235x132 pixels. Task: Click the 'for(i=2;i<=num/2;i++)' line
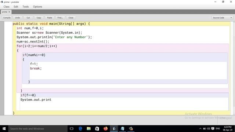point(37,46)
